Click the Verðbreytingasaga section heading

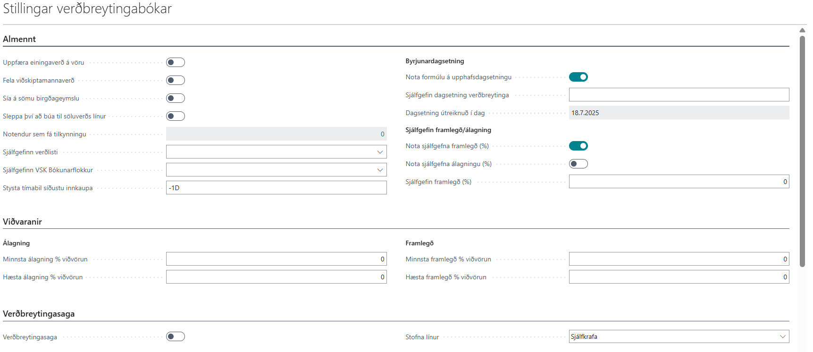point(39,314)
